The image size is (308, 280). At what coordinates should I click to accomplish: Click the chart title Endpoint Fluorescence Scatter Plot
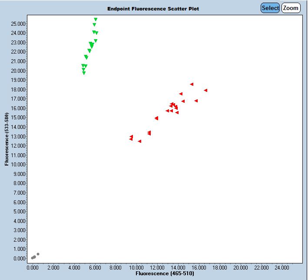(153, 9)
